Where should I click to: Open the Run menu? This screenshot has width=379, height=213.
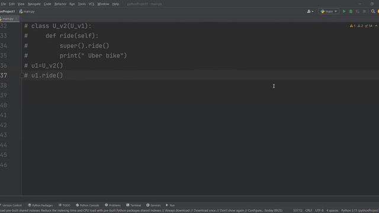72,4
